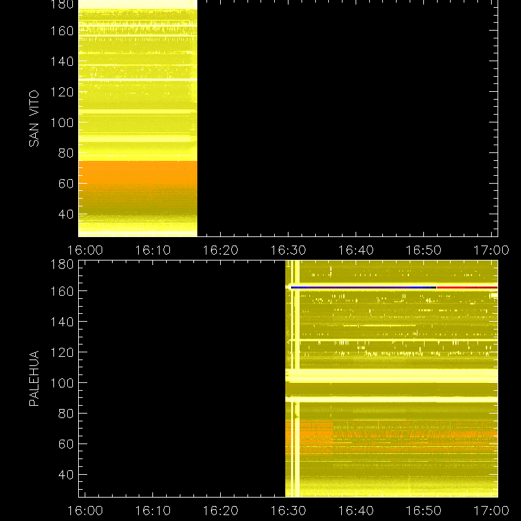Click 16:00 time label under SAN VITO plot
Viewport: 521px width, 521px height.
point(85,250)
